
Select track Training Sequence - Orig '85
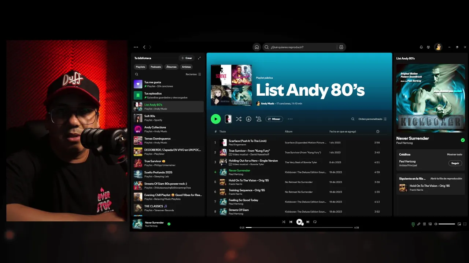point(299,192)
